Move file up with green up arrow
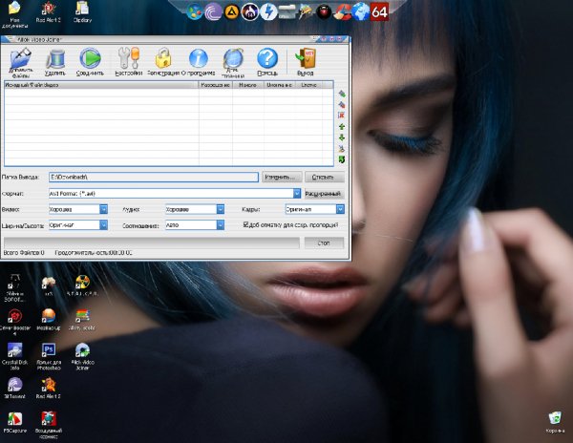Image resolution: width=573 pixels, height=443 pixels. (342, 126)
